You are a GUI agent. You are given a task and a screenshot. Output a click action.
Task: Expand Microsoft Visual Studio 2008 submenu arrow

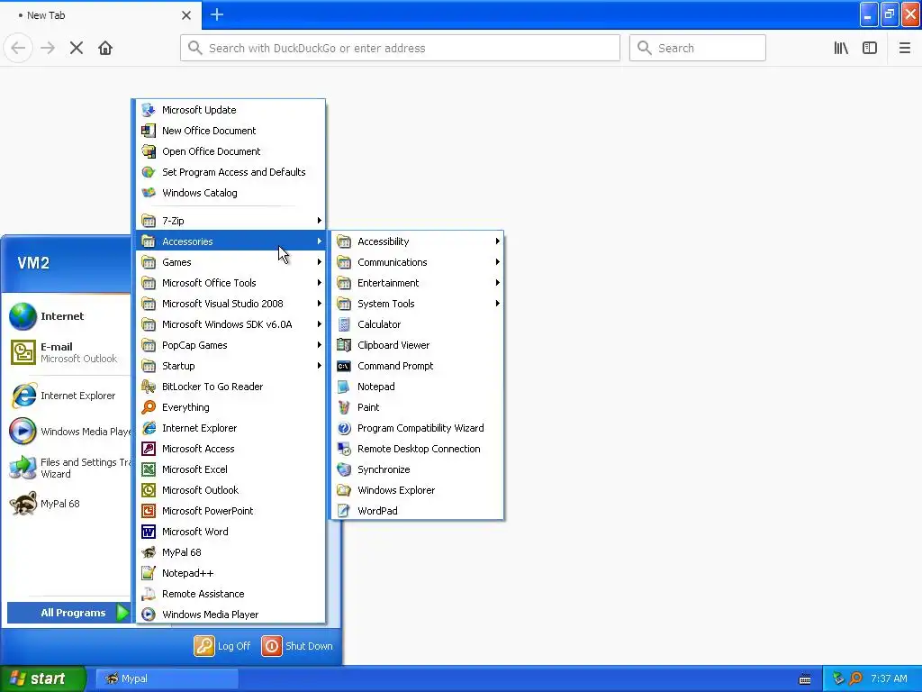click(x=320, y=304)
